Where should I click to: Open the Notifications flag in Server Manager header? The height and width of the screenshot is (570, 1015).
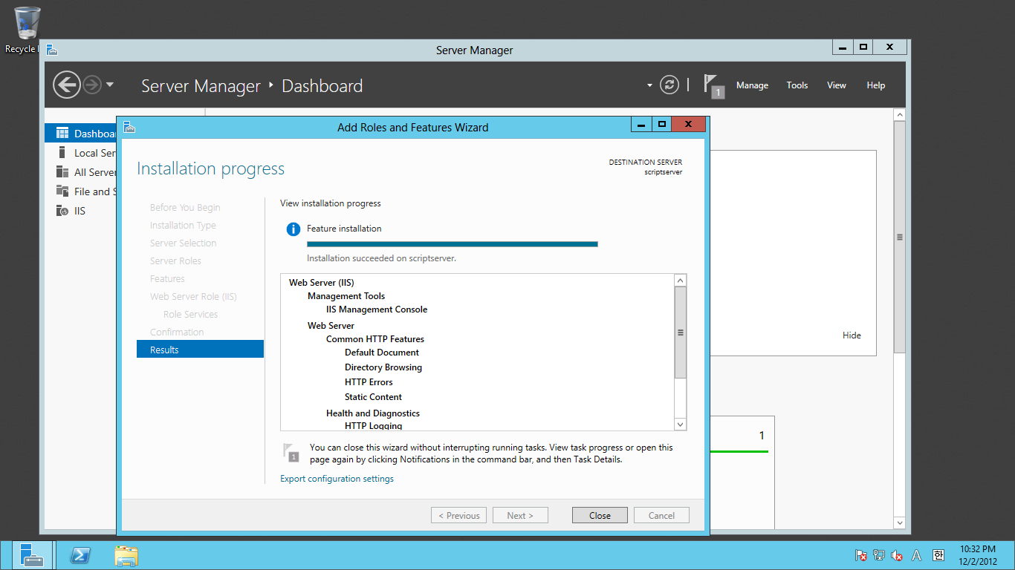coord(713,85)
